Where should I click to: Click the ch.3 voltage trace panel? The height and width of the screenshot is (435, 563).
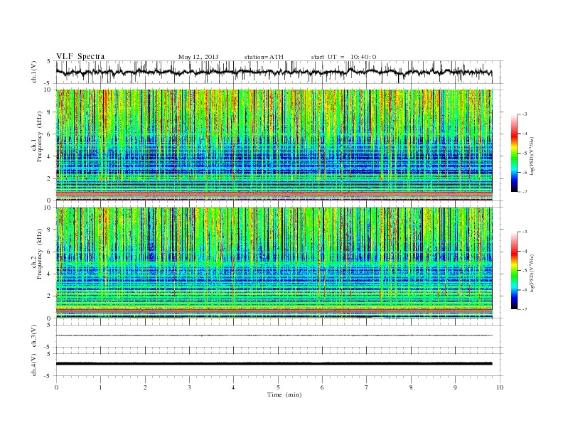[279, 336]
